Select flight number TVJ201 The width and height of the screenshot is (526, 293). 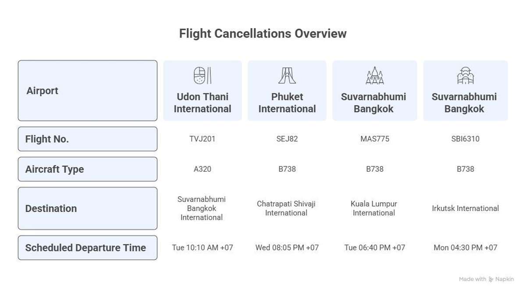coord(203,139)
